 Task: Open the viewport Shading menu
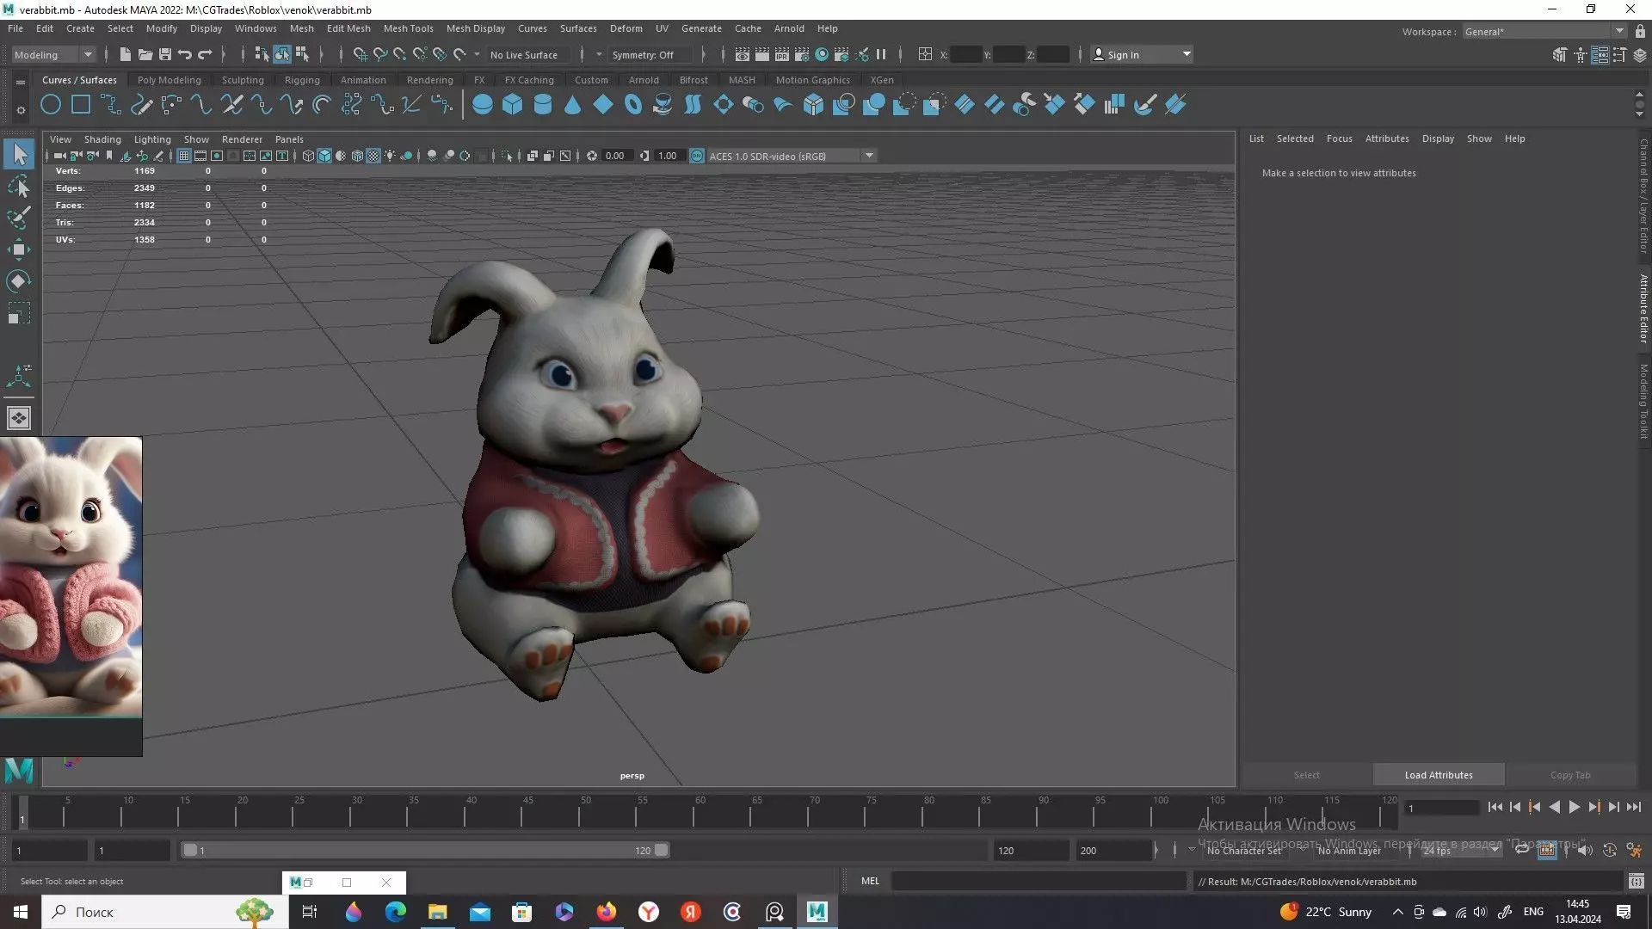click(x=102, y=139)
